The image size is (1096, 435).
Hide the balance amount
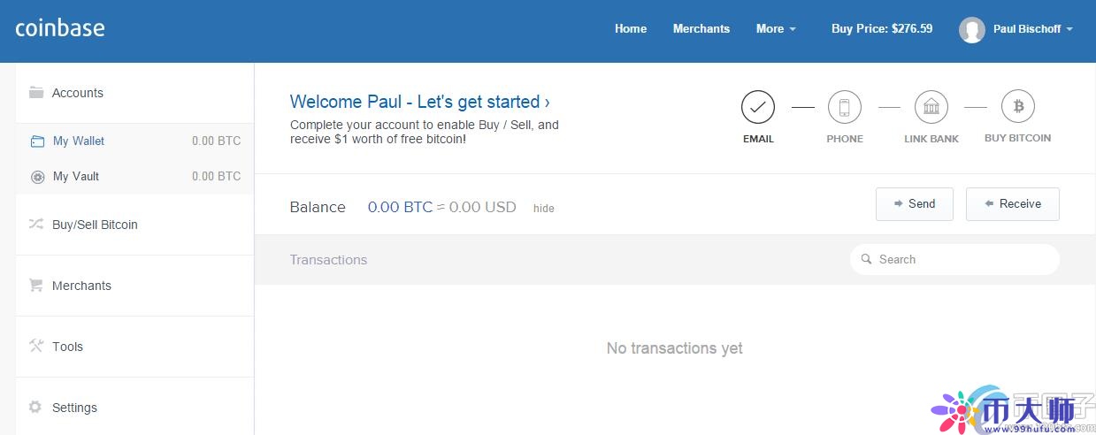(x=543, y=209)
